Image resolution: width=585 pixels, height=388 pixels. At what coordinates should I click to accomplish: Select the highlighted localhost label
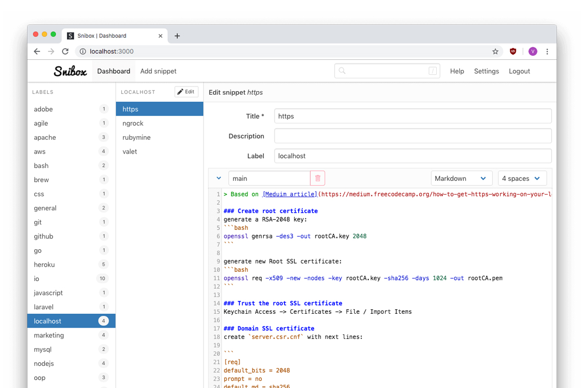coord(71,321)
